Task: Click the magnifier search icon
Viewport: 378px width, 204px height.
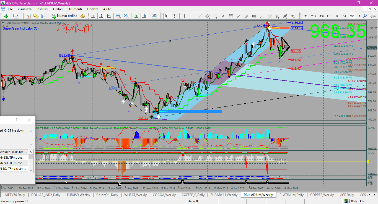Action: (x=365, y=16)
